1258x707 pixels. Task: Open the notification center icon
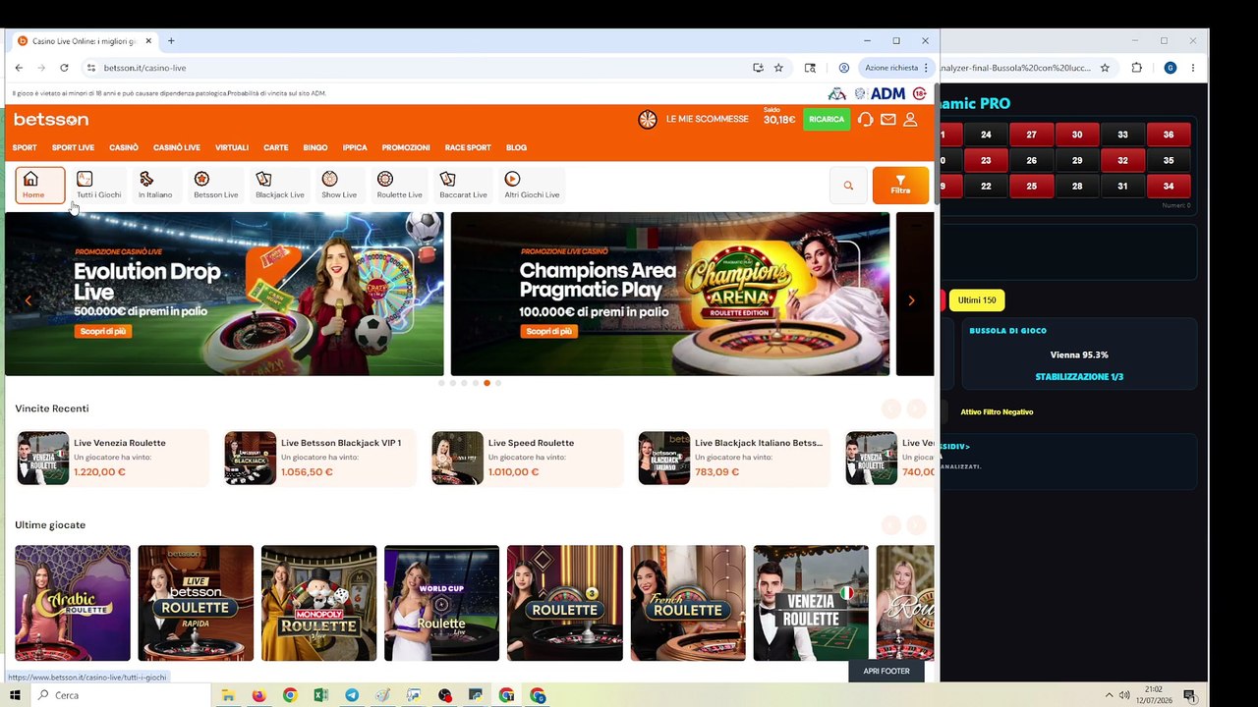coord(1188,695)
